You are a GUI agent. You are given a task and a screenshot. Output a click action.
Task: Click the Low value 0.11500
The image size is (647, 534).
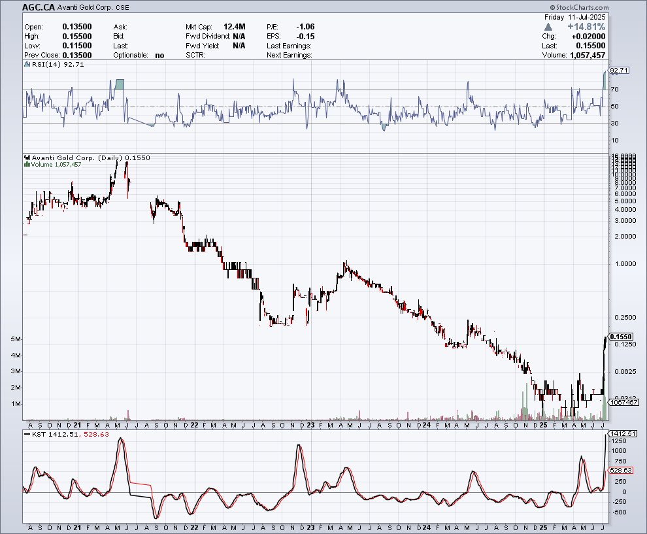[x=77, y=46]
